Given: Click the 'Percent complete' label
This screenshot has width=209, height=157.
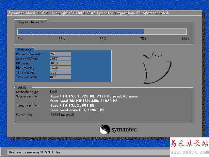Looking at the screenshot, I should [28, 54].
